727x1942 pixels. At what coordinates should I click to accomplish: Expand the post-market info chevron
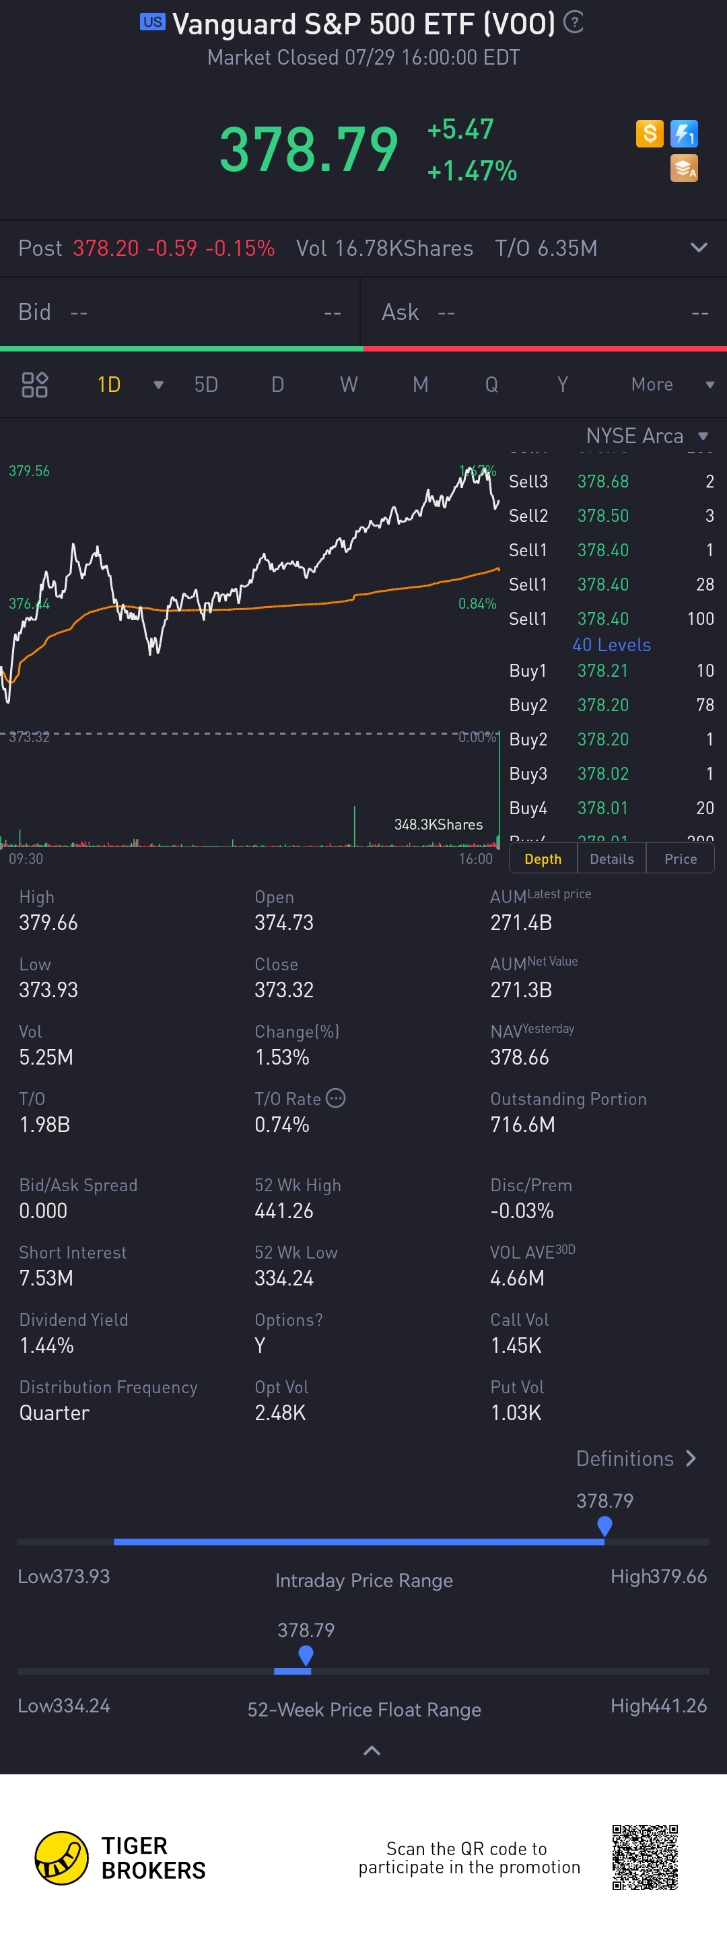click(x=699, y=247)
